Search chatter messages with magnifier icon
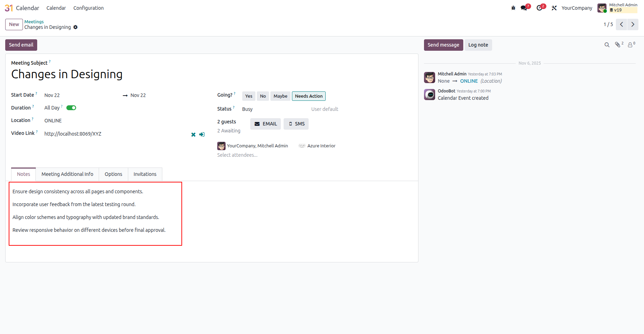This screenshot has height=334, width=644. 607,45
